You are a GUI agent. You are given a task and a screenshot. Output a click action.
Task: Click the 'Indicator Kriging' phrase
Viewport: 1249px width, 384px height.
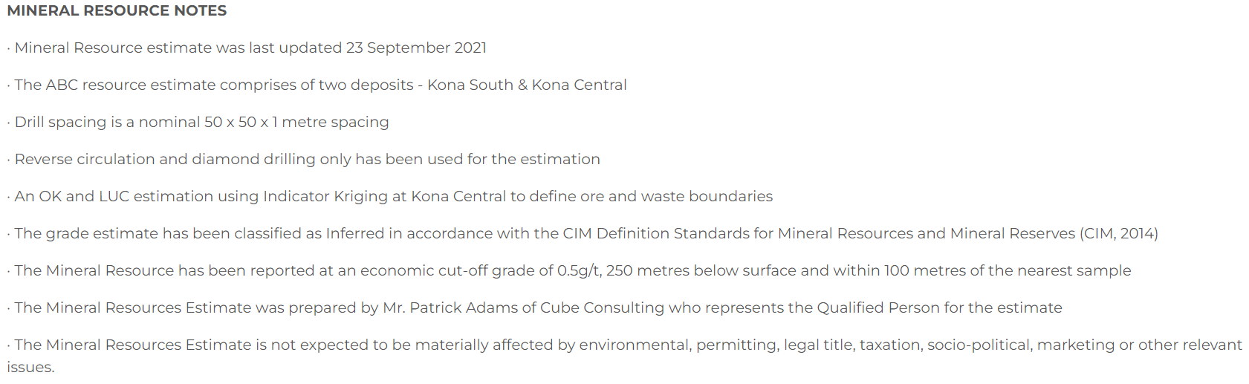click(x=325, y=197)
